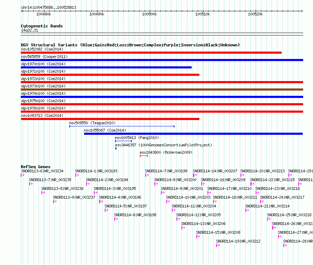This screenshot has height=265, width=313.
Task: Click the SNORD114-15 gene arrow glyph
Action: (x=198, y=237)
